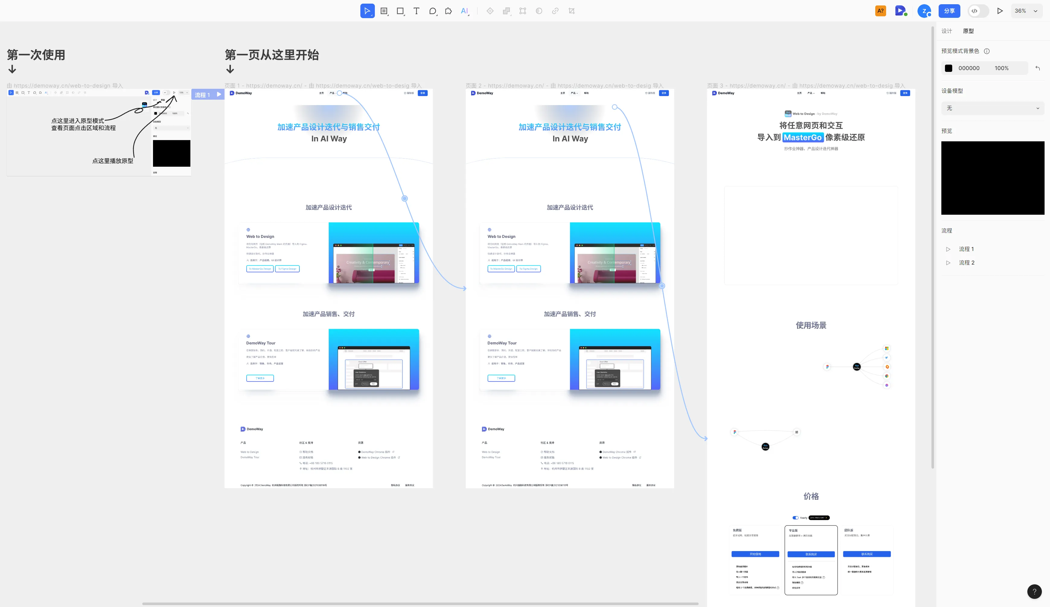Image resolution: width=1050 pixels, height=607 pixels.
Task: Click 价格 heading on 页面 3
Action: pyautogui.click(x=811, y=496)
